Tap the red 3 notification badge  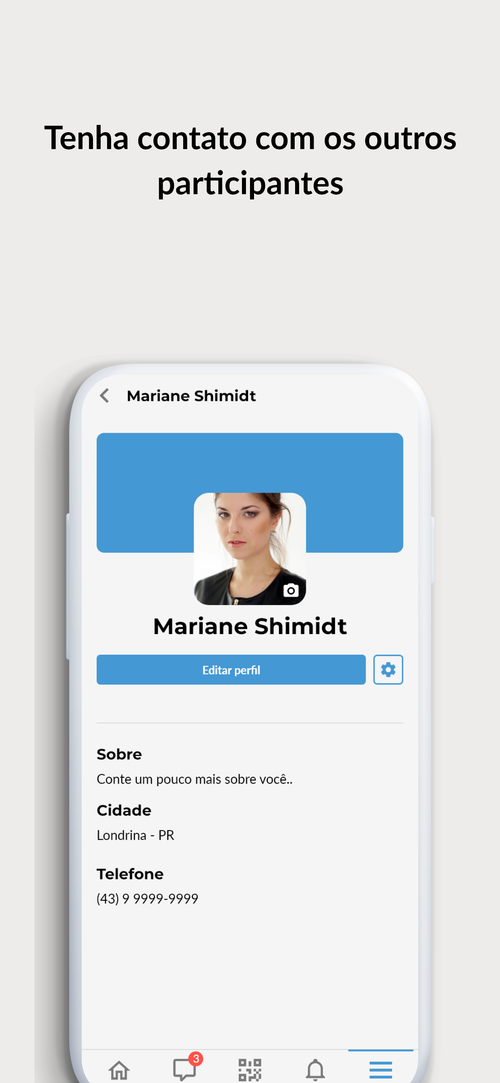pos(196,1058)
